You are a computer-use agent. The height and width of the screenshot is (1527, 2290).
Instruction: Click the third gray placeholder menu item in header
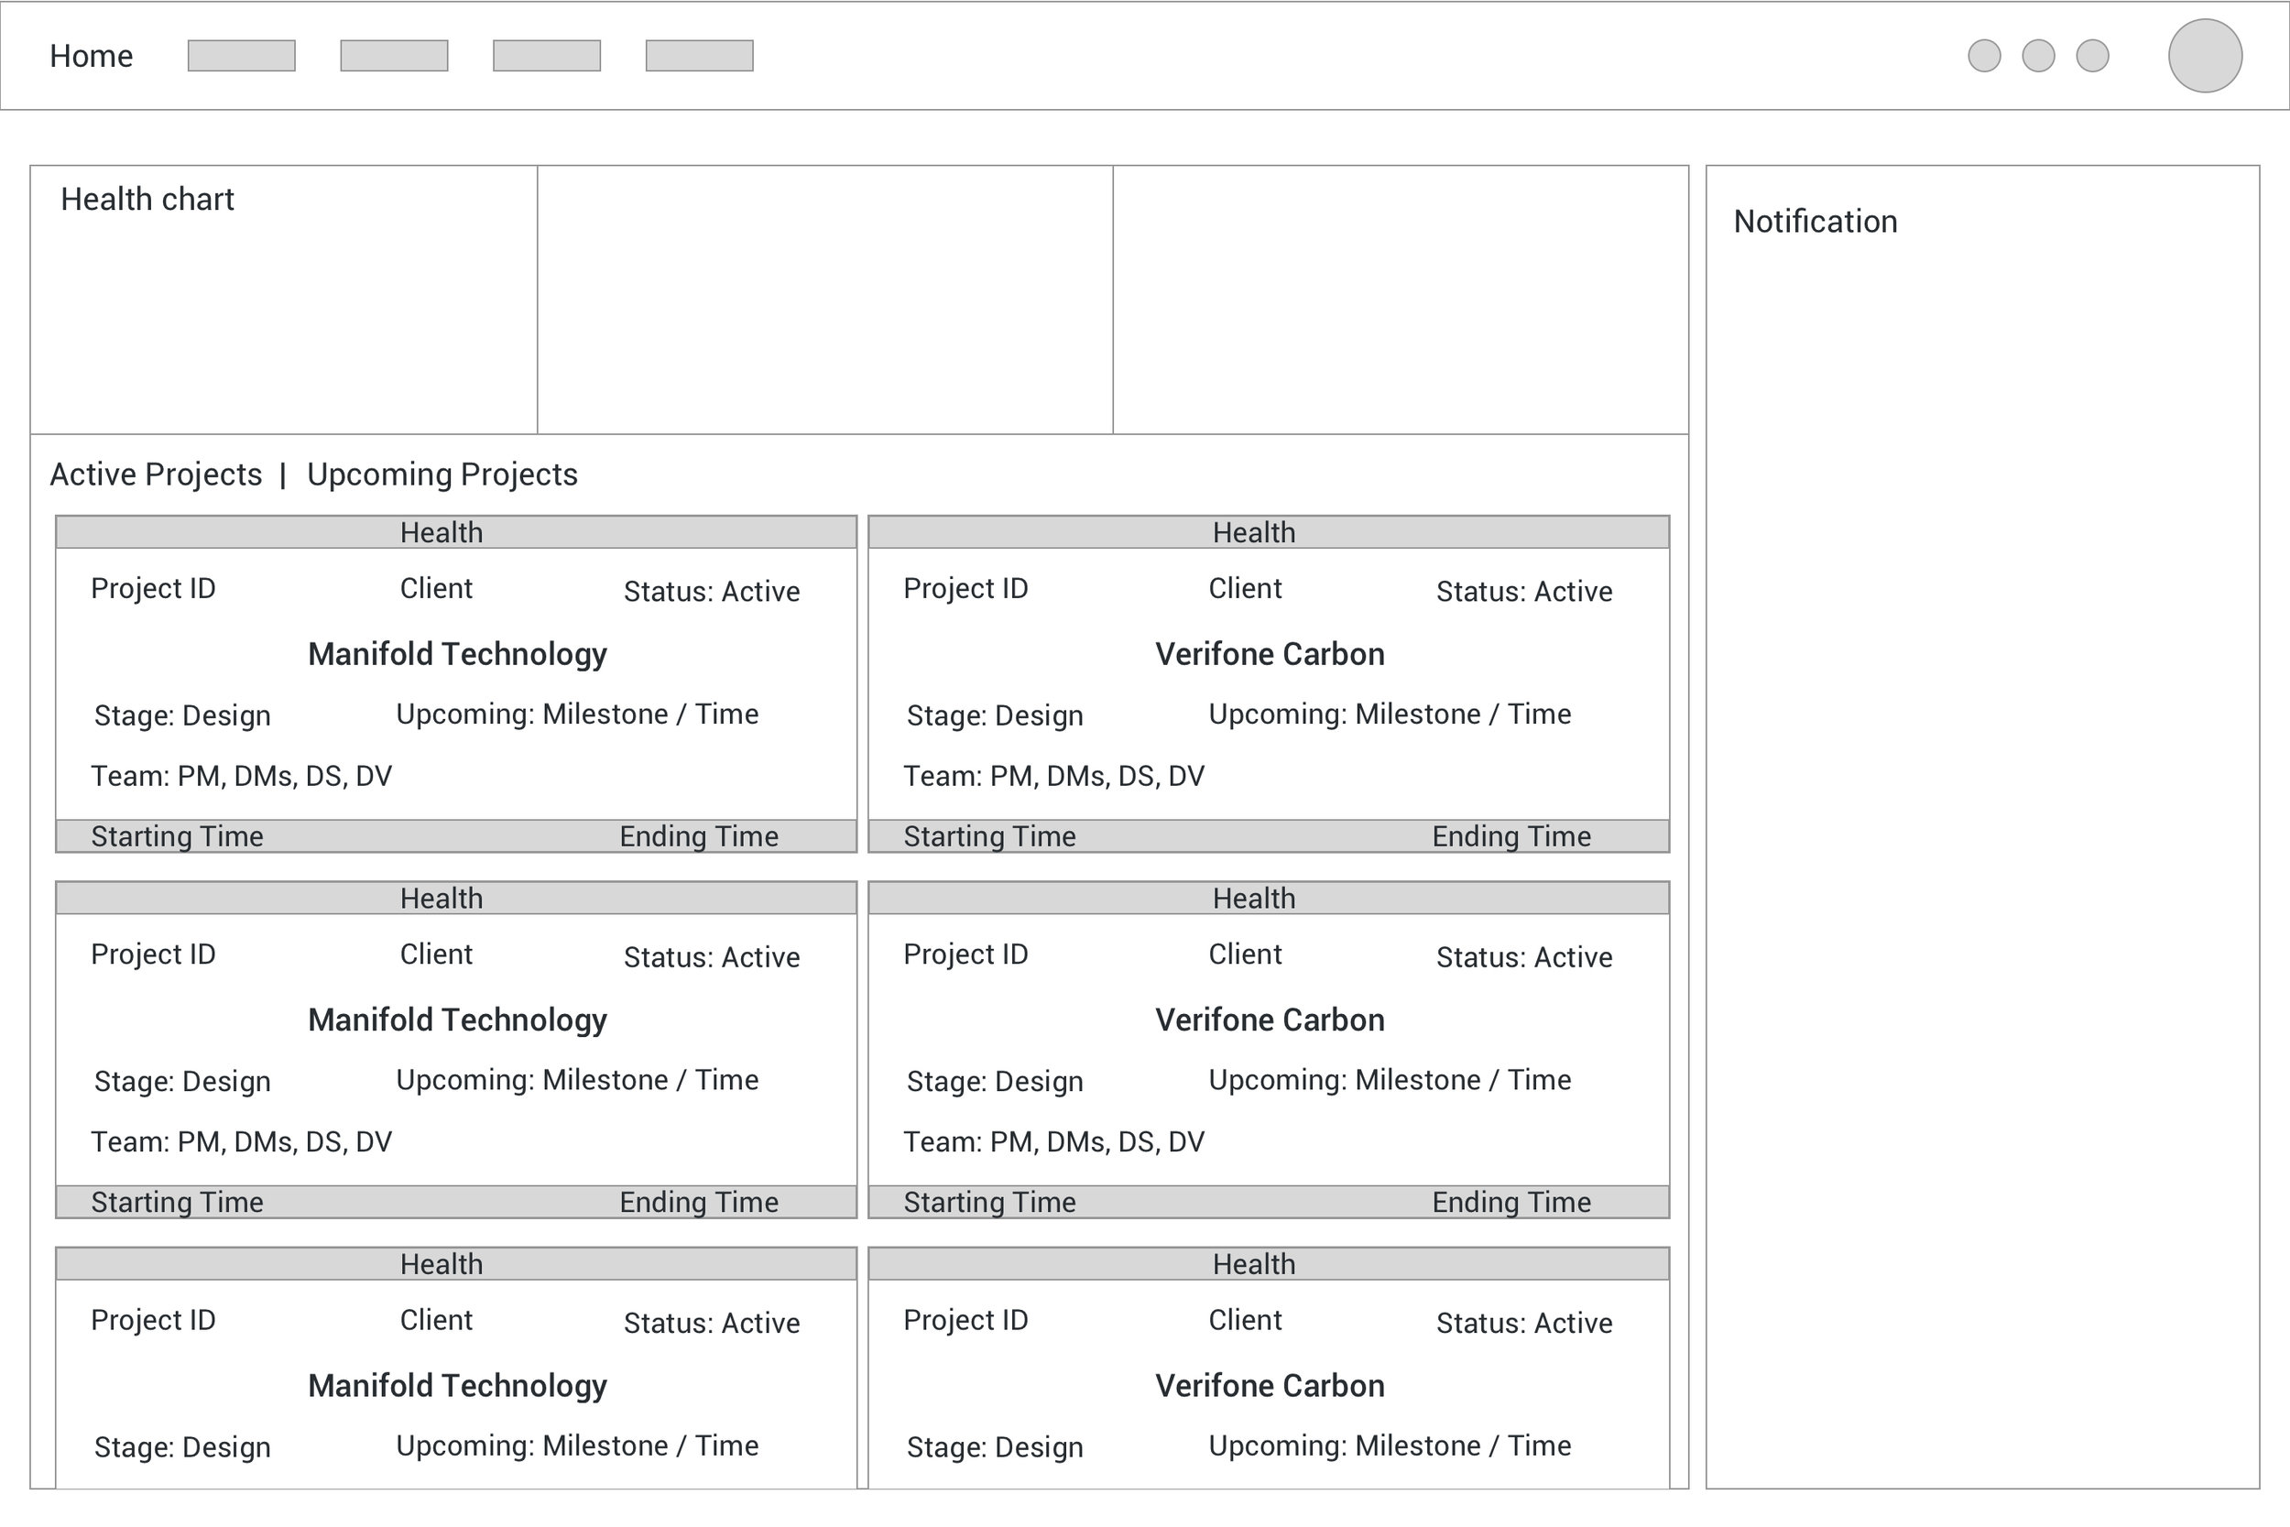(x=547, y=56)
